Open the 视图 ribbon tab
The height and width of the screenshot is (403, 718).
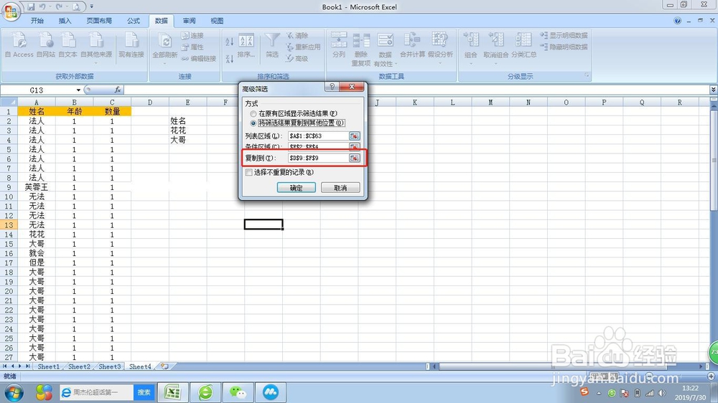[217, 21]
